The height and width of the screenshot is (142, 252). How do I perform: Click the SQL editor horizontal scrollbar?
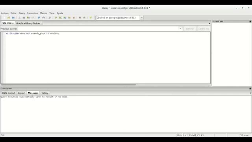(69, 85)
